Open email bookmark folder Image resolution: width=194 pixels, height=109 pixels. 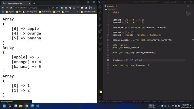point(65,12)
